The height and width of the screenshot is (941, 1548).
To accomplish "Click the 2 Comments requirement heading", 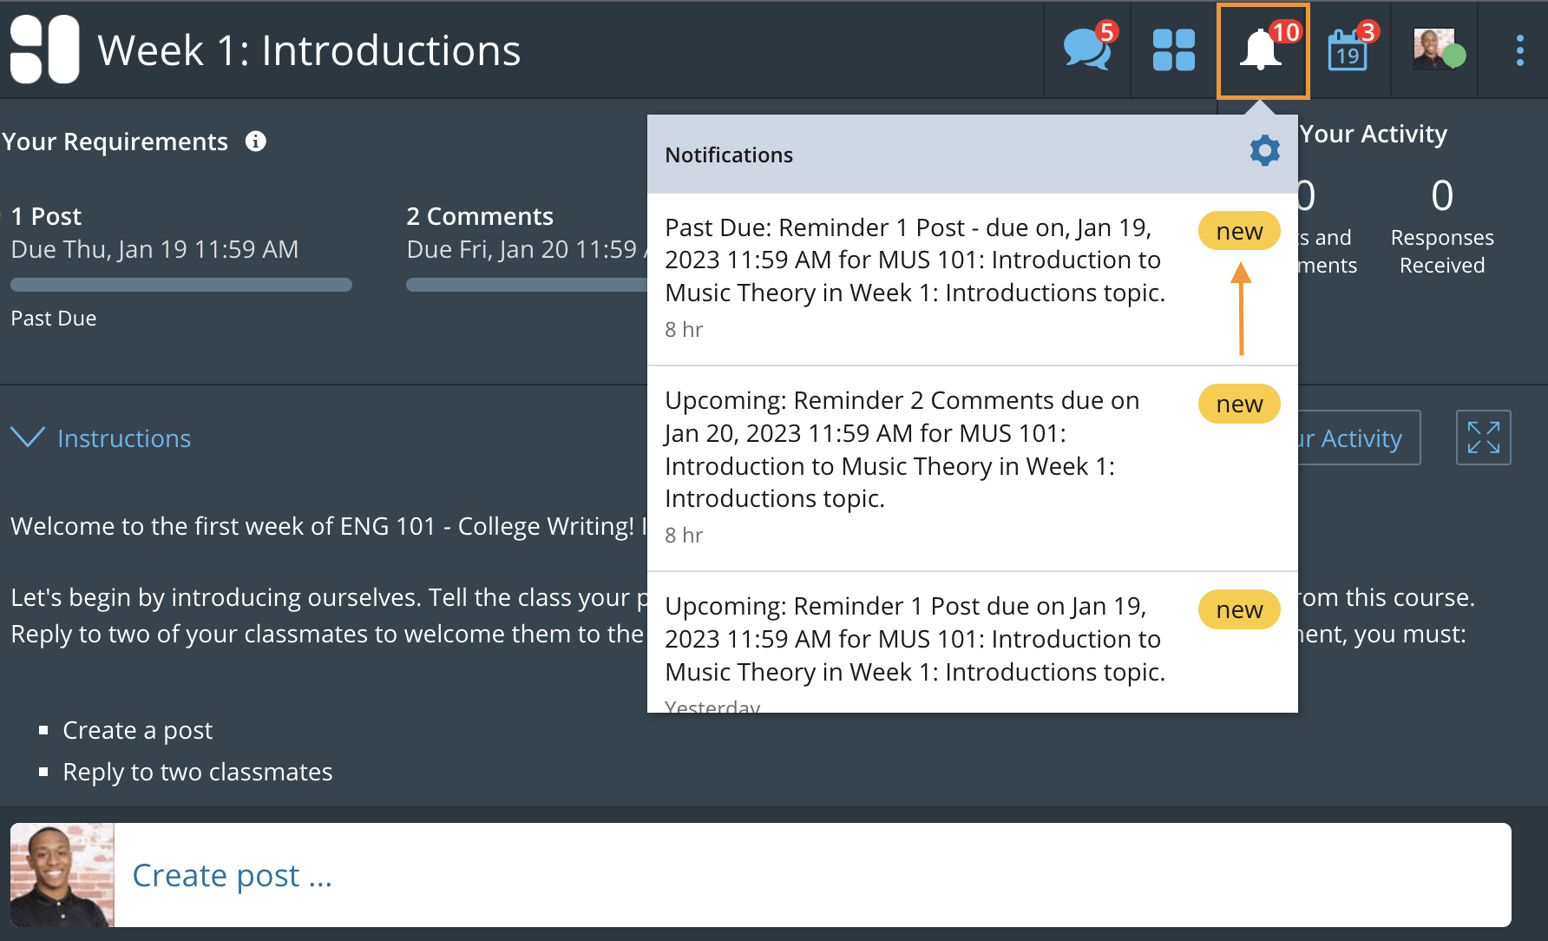I will pos(480,216).
